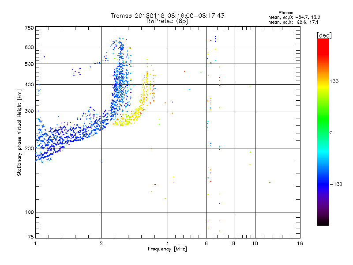Click the 'Phases' heading text
This screenshot has width=353, height=265.
click(285, 13)
